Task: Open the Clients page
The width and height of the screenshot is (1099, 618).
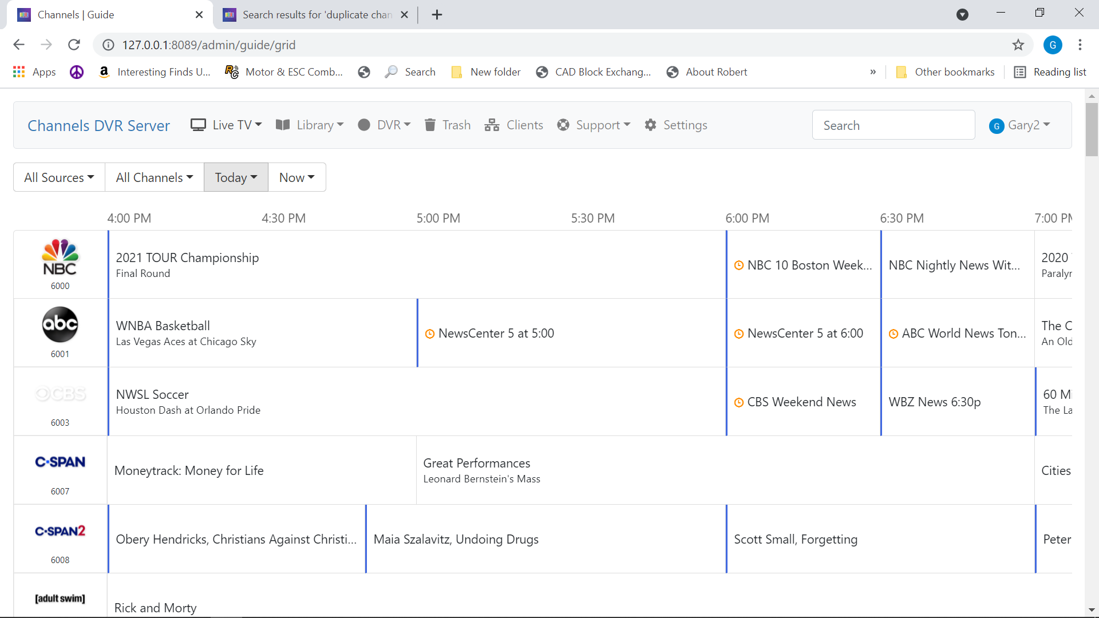Action: [513, 125]
